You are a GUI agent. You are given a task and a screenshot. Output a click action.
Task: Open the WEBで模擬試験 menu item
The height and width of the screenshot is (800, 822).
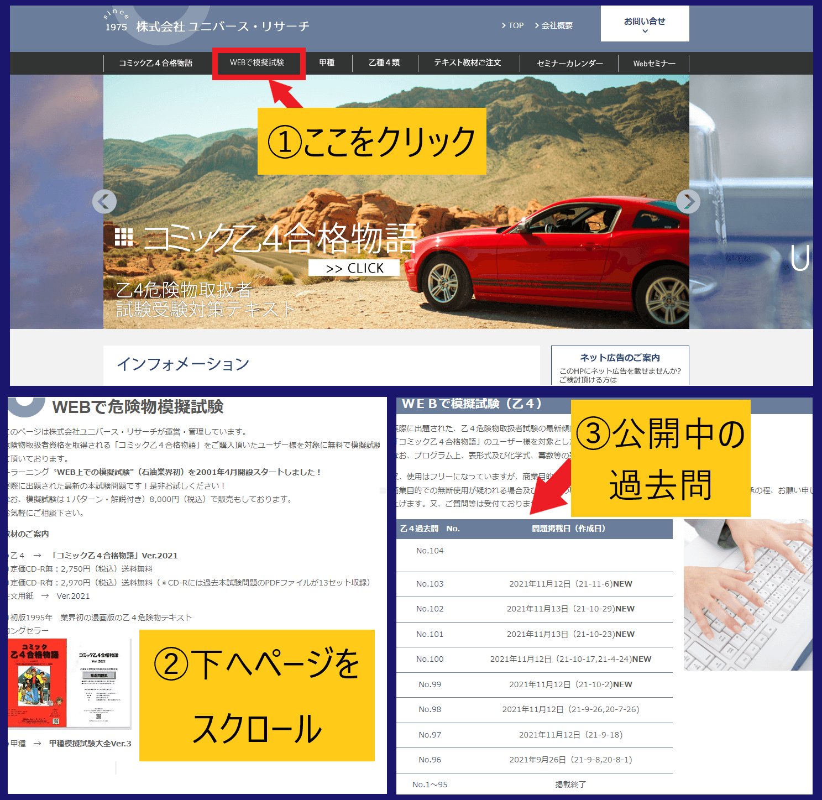coord(257,63)
